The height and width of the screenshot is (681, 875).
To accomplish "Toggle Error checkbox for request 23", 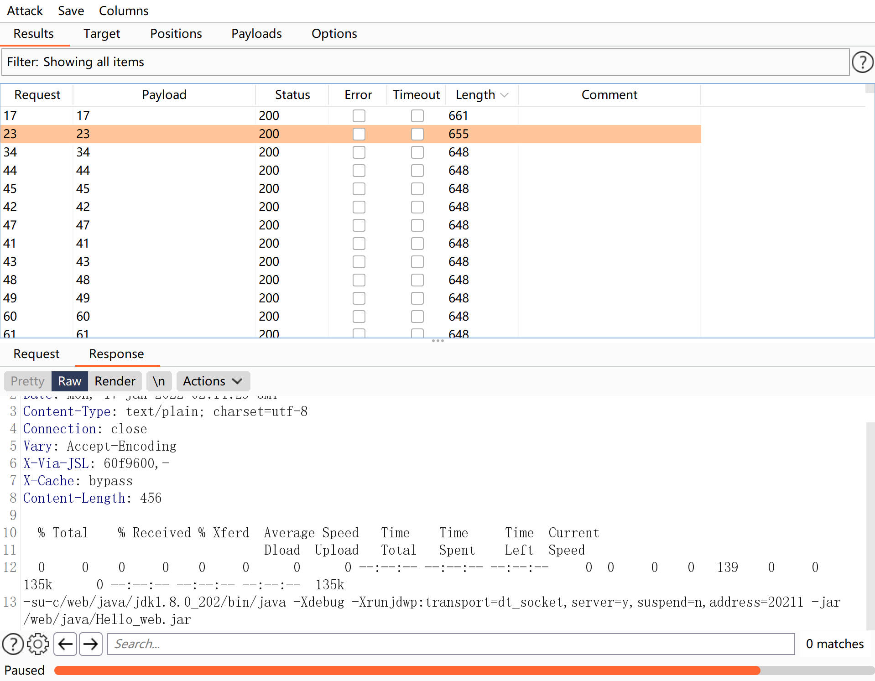I will (359, 134).
